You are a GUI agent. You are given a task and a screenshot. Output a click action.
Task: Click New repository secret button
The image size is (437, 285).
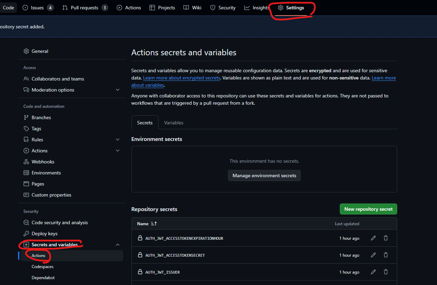click(368, 209)
